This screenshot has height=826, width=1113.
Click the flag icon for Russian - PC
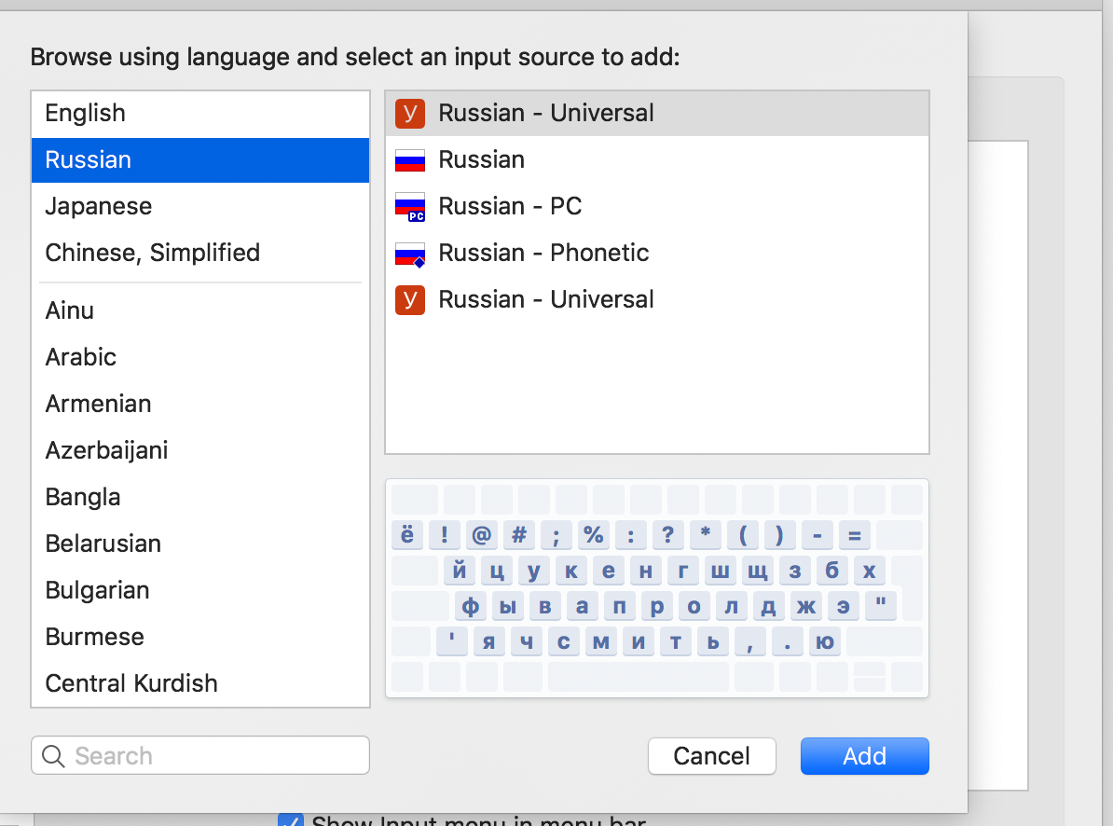pyautogui.click(x=409, y=206)
